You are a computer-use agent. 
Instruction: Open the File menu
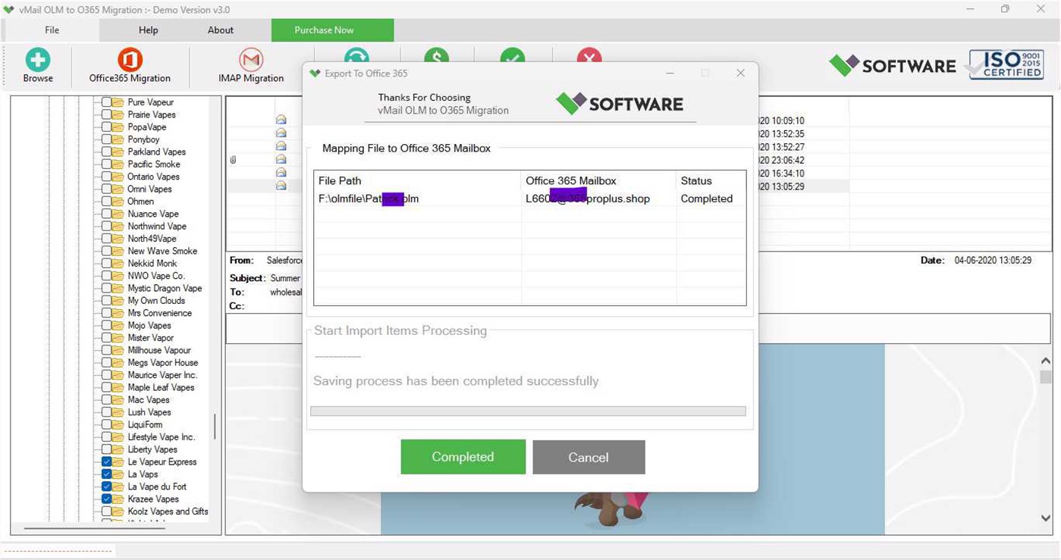click(52, 30)
